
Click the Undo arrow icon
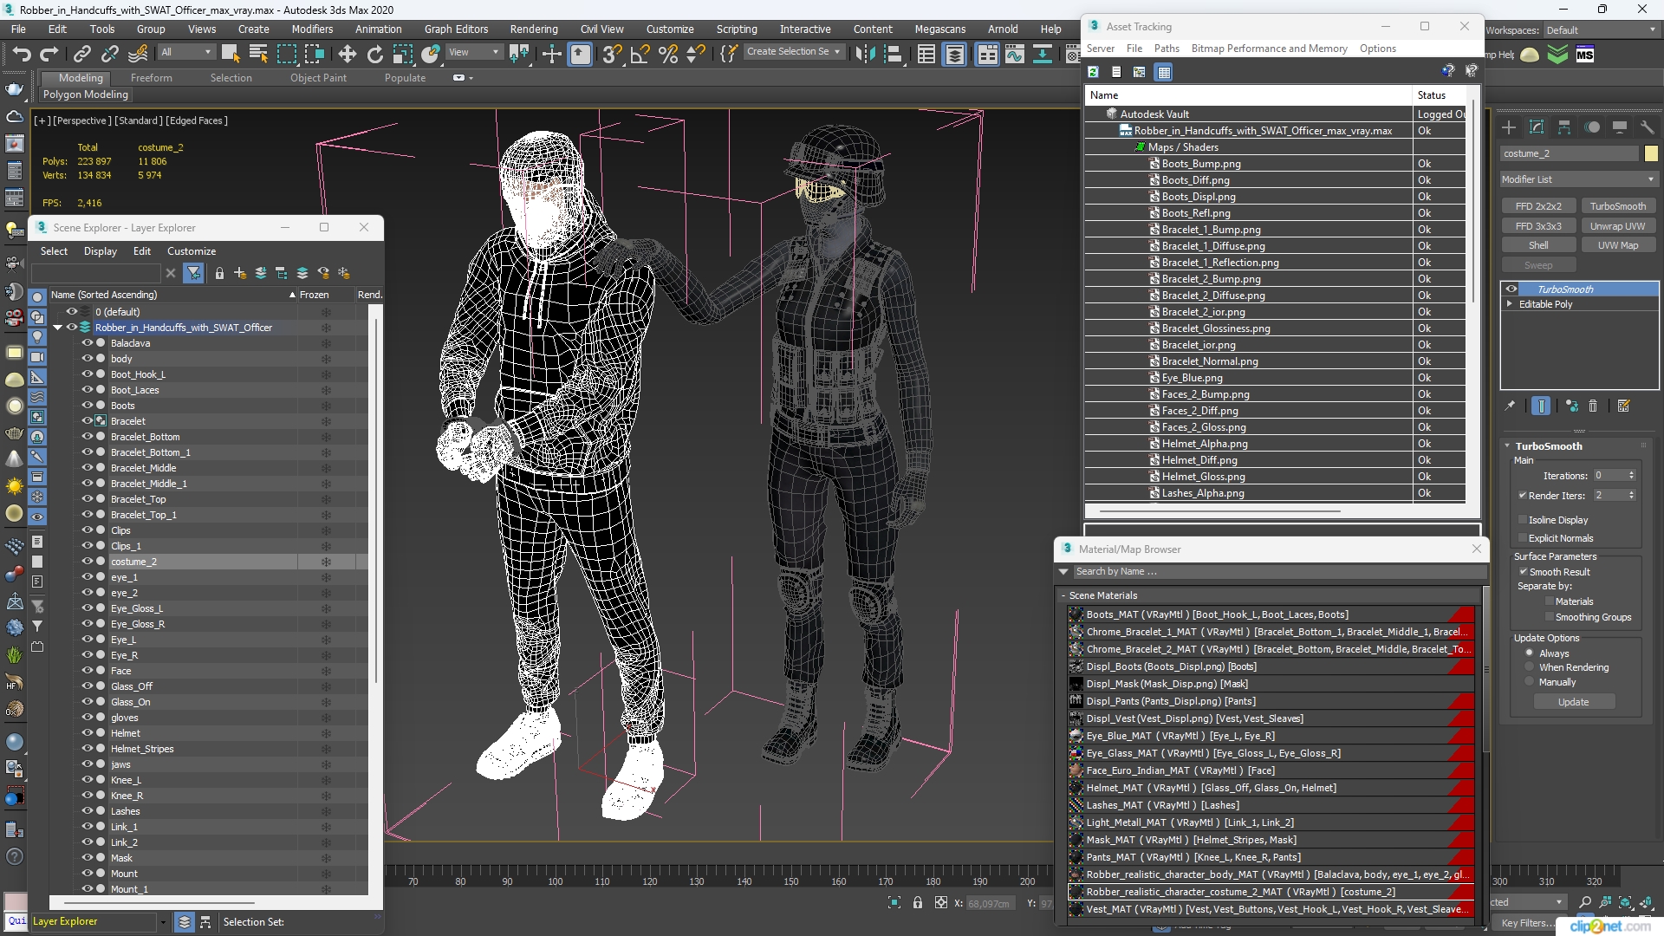click(x=21, y=55)
